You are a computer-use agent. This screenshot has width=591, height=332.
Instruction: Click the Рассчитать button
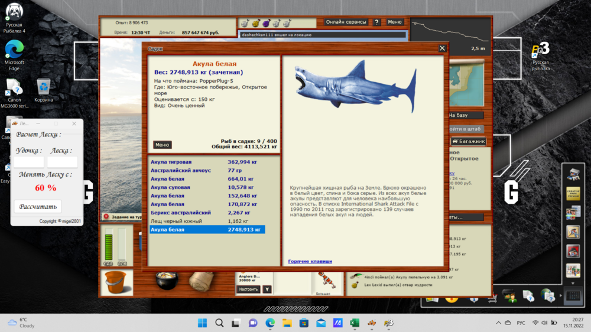coord(38,207)
